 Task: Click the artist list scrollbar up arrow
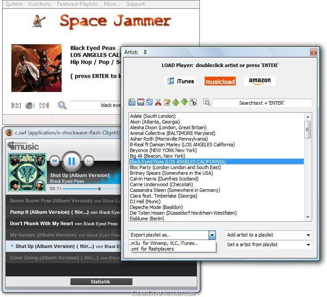(x=308, y=117)
